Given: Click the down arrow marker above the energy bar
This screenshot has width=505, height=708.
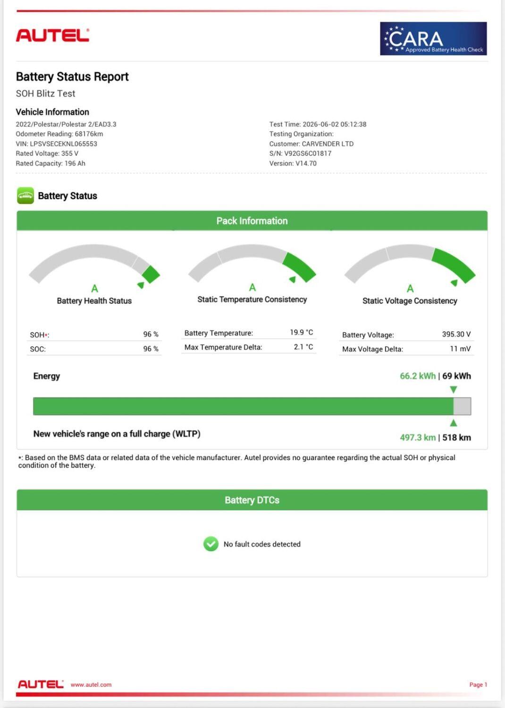Looking at the screenshot, I should [454, 389].
